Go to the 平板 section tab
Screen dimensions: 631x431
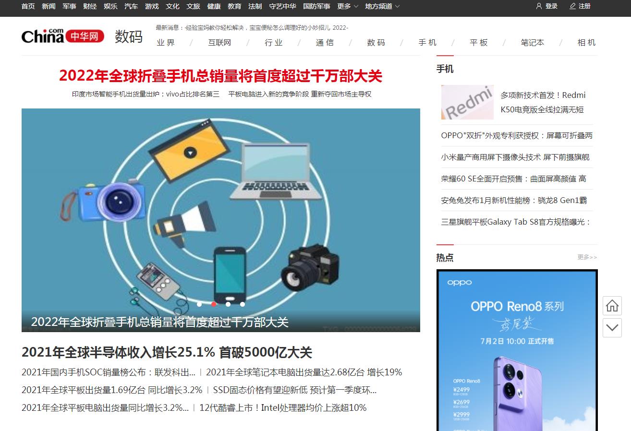479,43
